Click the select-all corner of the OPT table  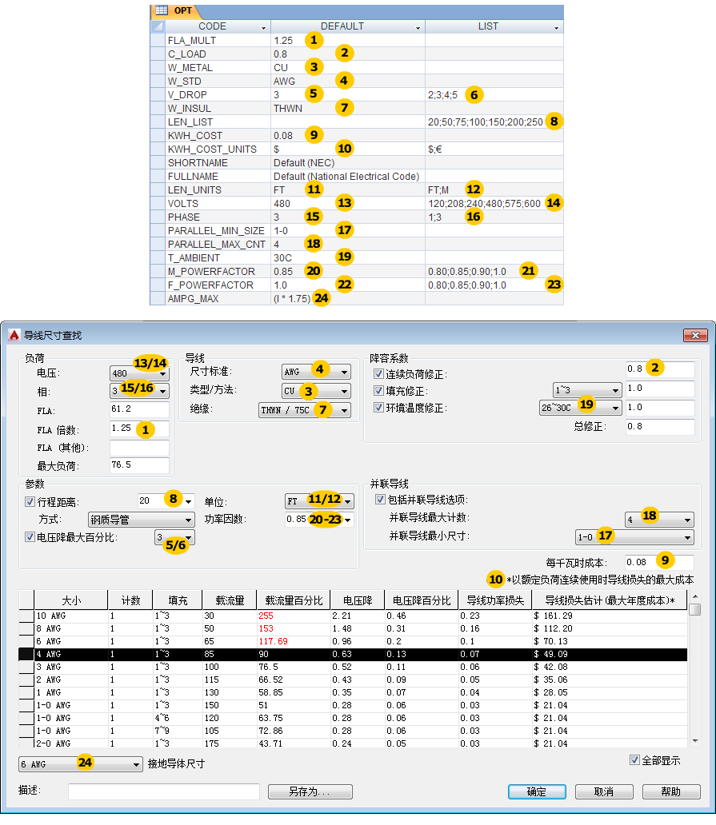tap(158, 26)
